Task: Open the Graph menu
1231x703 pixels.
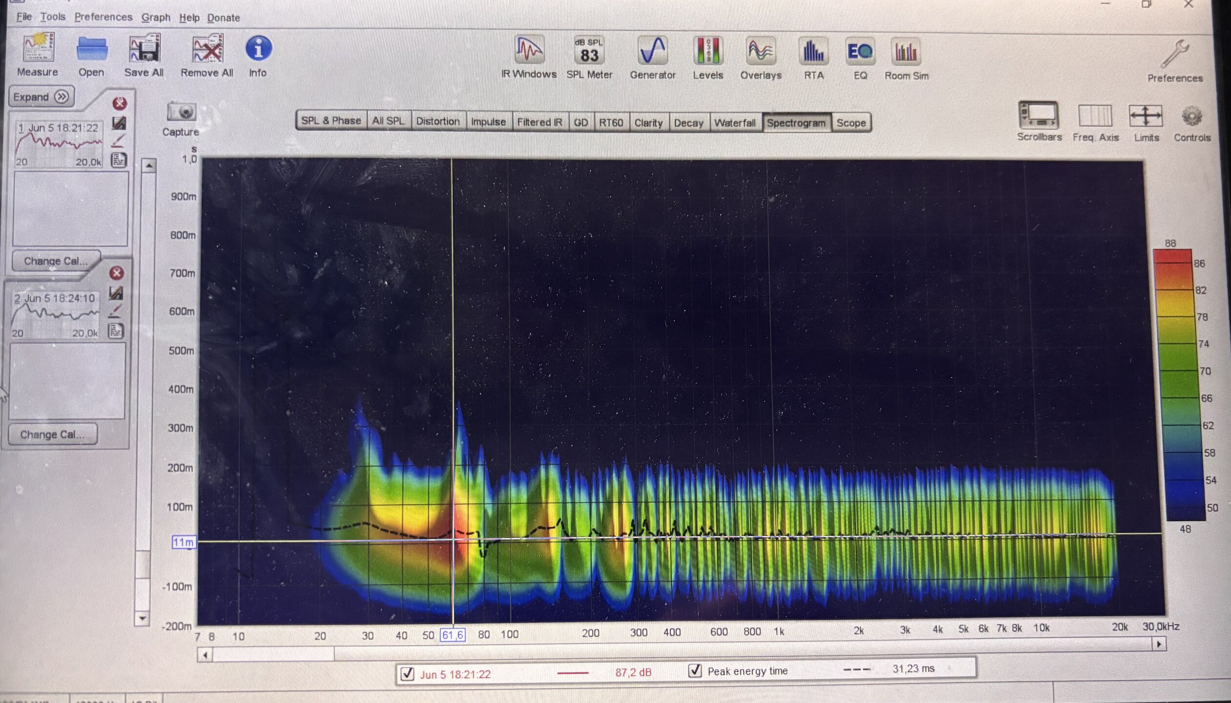Action: 156,18
